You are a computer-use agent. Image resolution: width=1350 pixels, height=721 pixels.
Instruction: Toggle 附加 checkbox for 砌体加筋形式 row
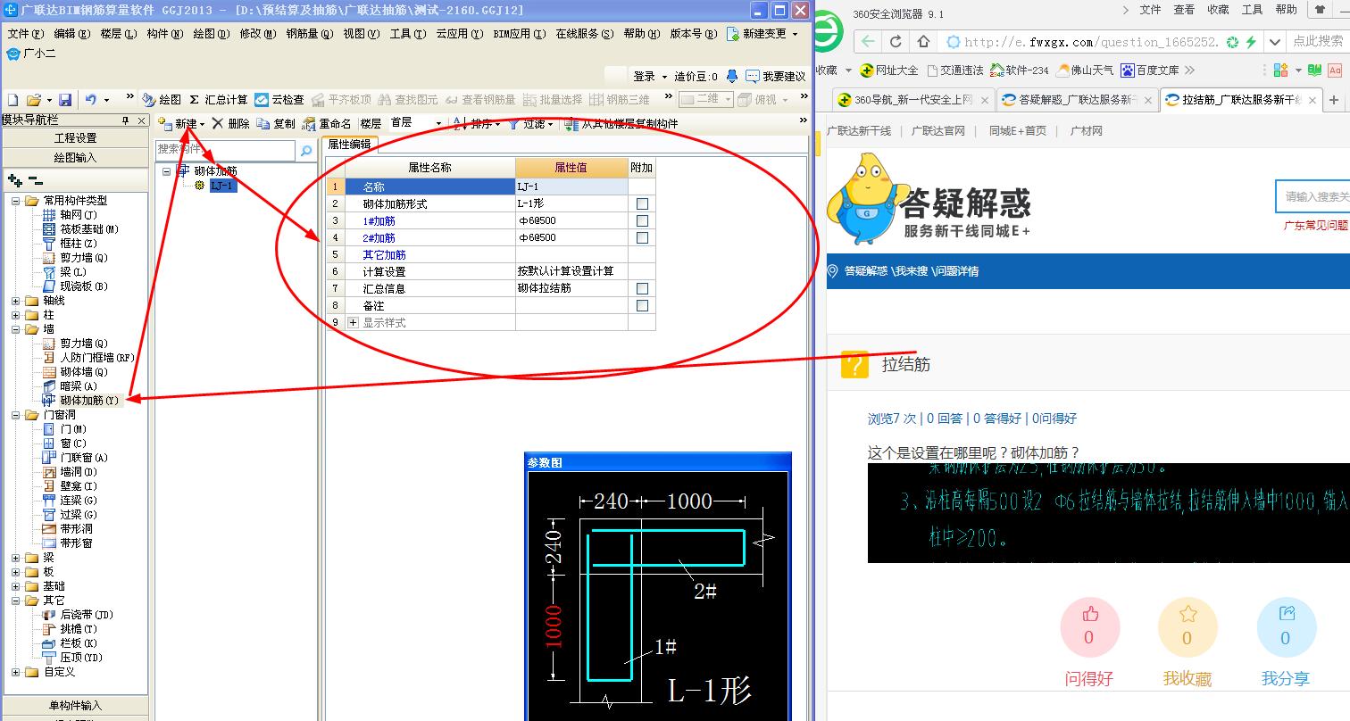pos(642,204)
